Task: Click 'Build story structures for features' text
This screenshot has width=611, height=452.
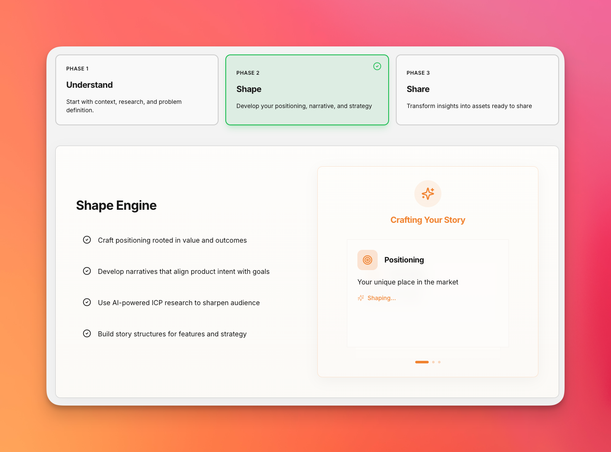Action: click(x=172, y=334)
